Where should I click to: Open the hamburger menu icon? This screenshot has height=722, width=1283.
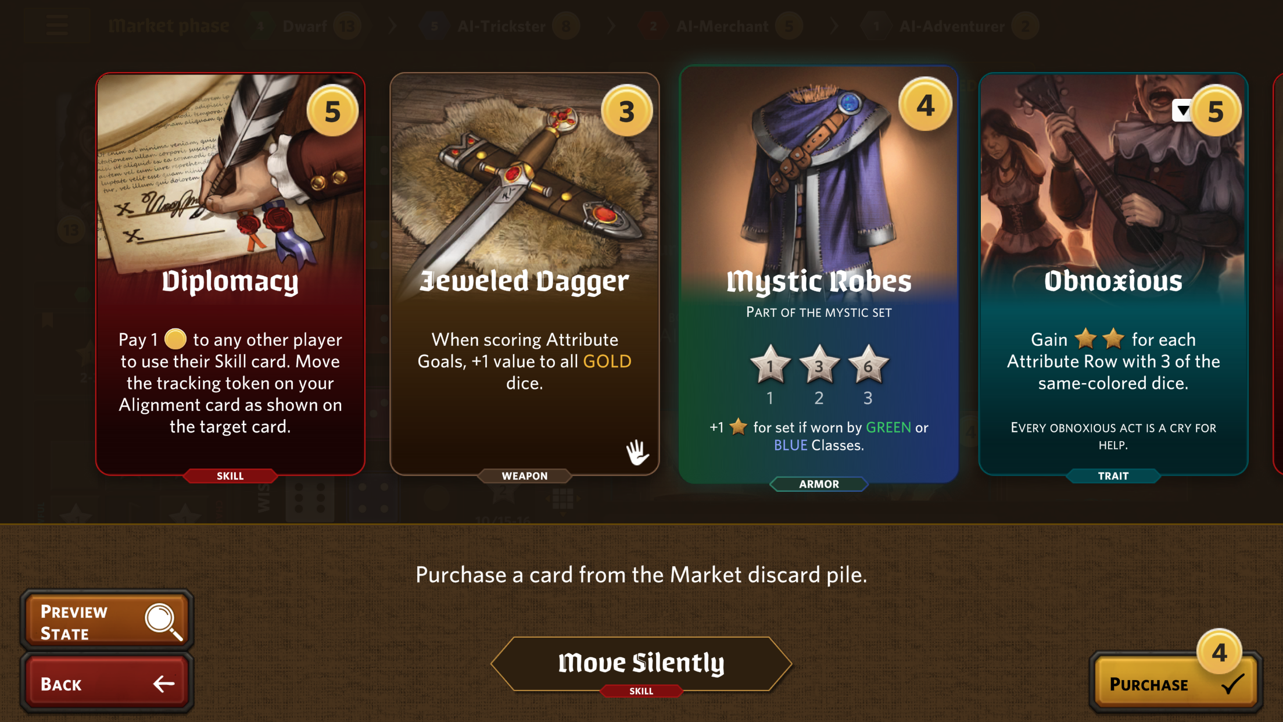[57, 25]
